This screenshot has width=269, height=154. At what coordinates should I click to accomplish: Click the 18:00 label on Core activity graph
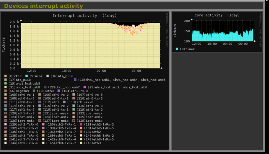(x=212, y=44)
